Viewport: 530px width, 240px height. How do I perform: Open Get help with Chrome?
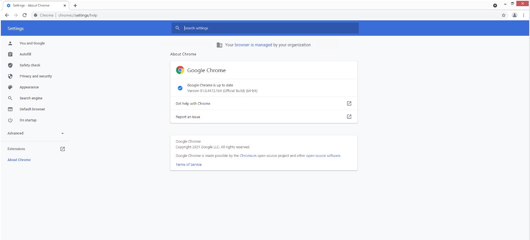[x=264, y=103]
